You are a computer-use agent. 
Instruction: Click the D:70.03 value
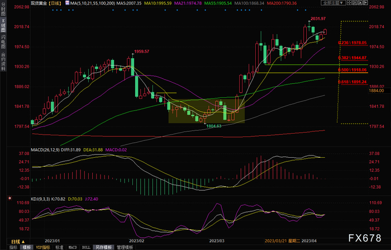75,199
